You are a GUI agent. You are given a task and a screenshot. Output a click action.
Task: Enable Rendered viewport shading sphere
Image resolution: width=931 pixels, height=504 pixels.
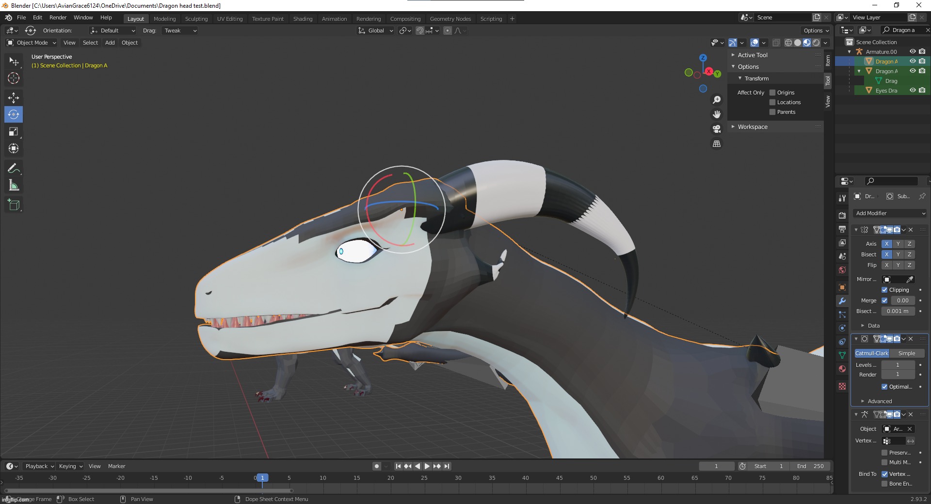(816, 43)
